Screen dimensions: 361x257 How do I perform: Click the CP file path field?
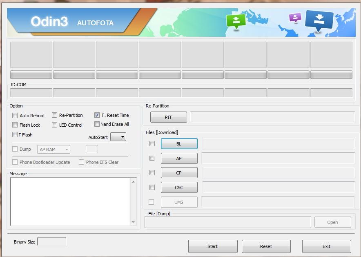(279, 173)
